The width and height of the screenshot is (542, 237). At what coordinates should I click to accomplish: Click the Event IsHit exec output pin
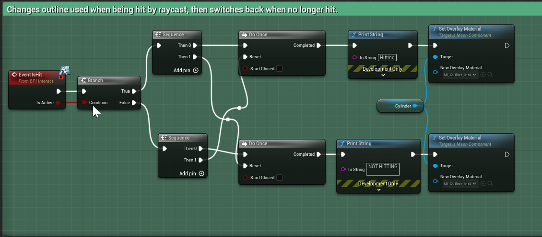tap(59, 91)
